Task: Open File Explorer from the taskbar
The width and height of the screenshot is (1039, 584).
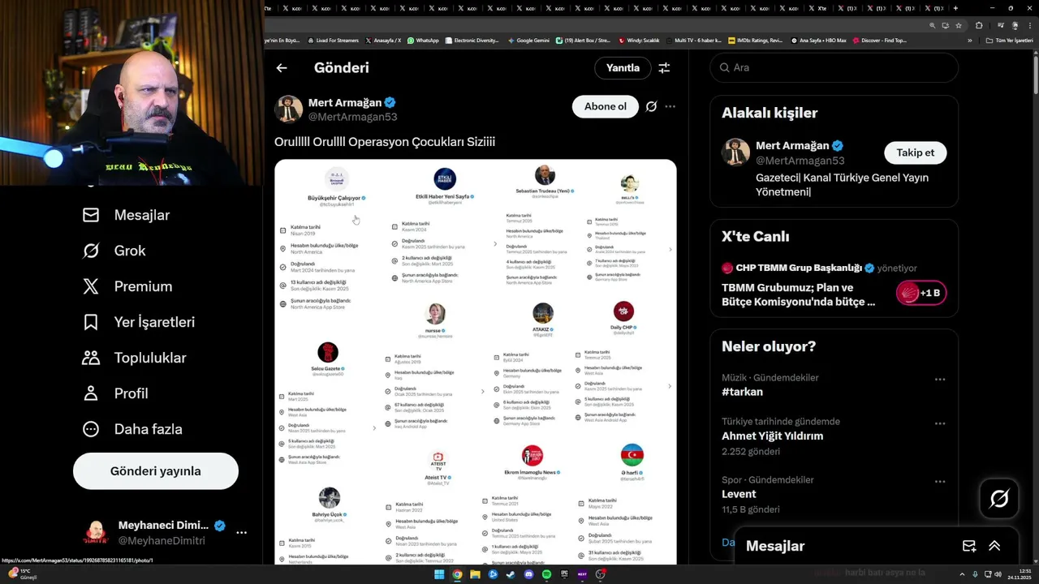Action: pyautogui.click(x=475, y=574)
